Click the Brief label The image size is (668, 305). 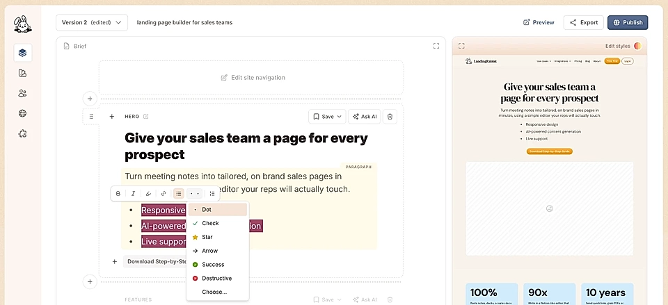click(79, 46)
